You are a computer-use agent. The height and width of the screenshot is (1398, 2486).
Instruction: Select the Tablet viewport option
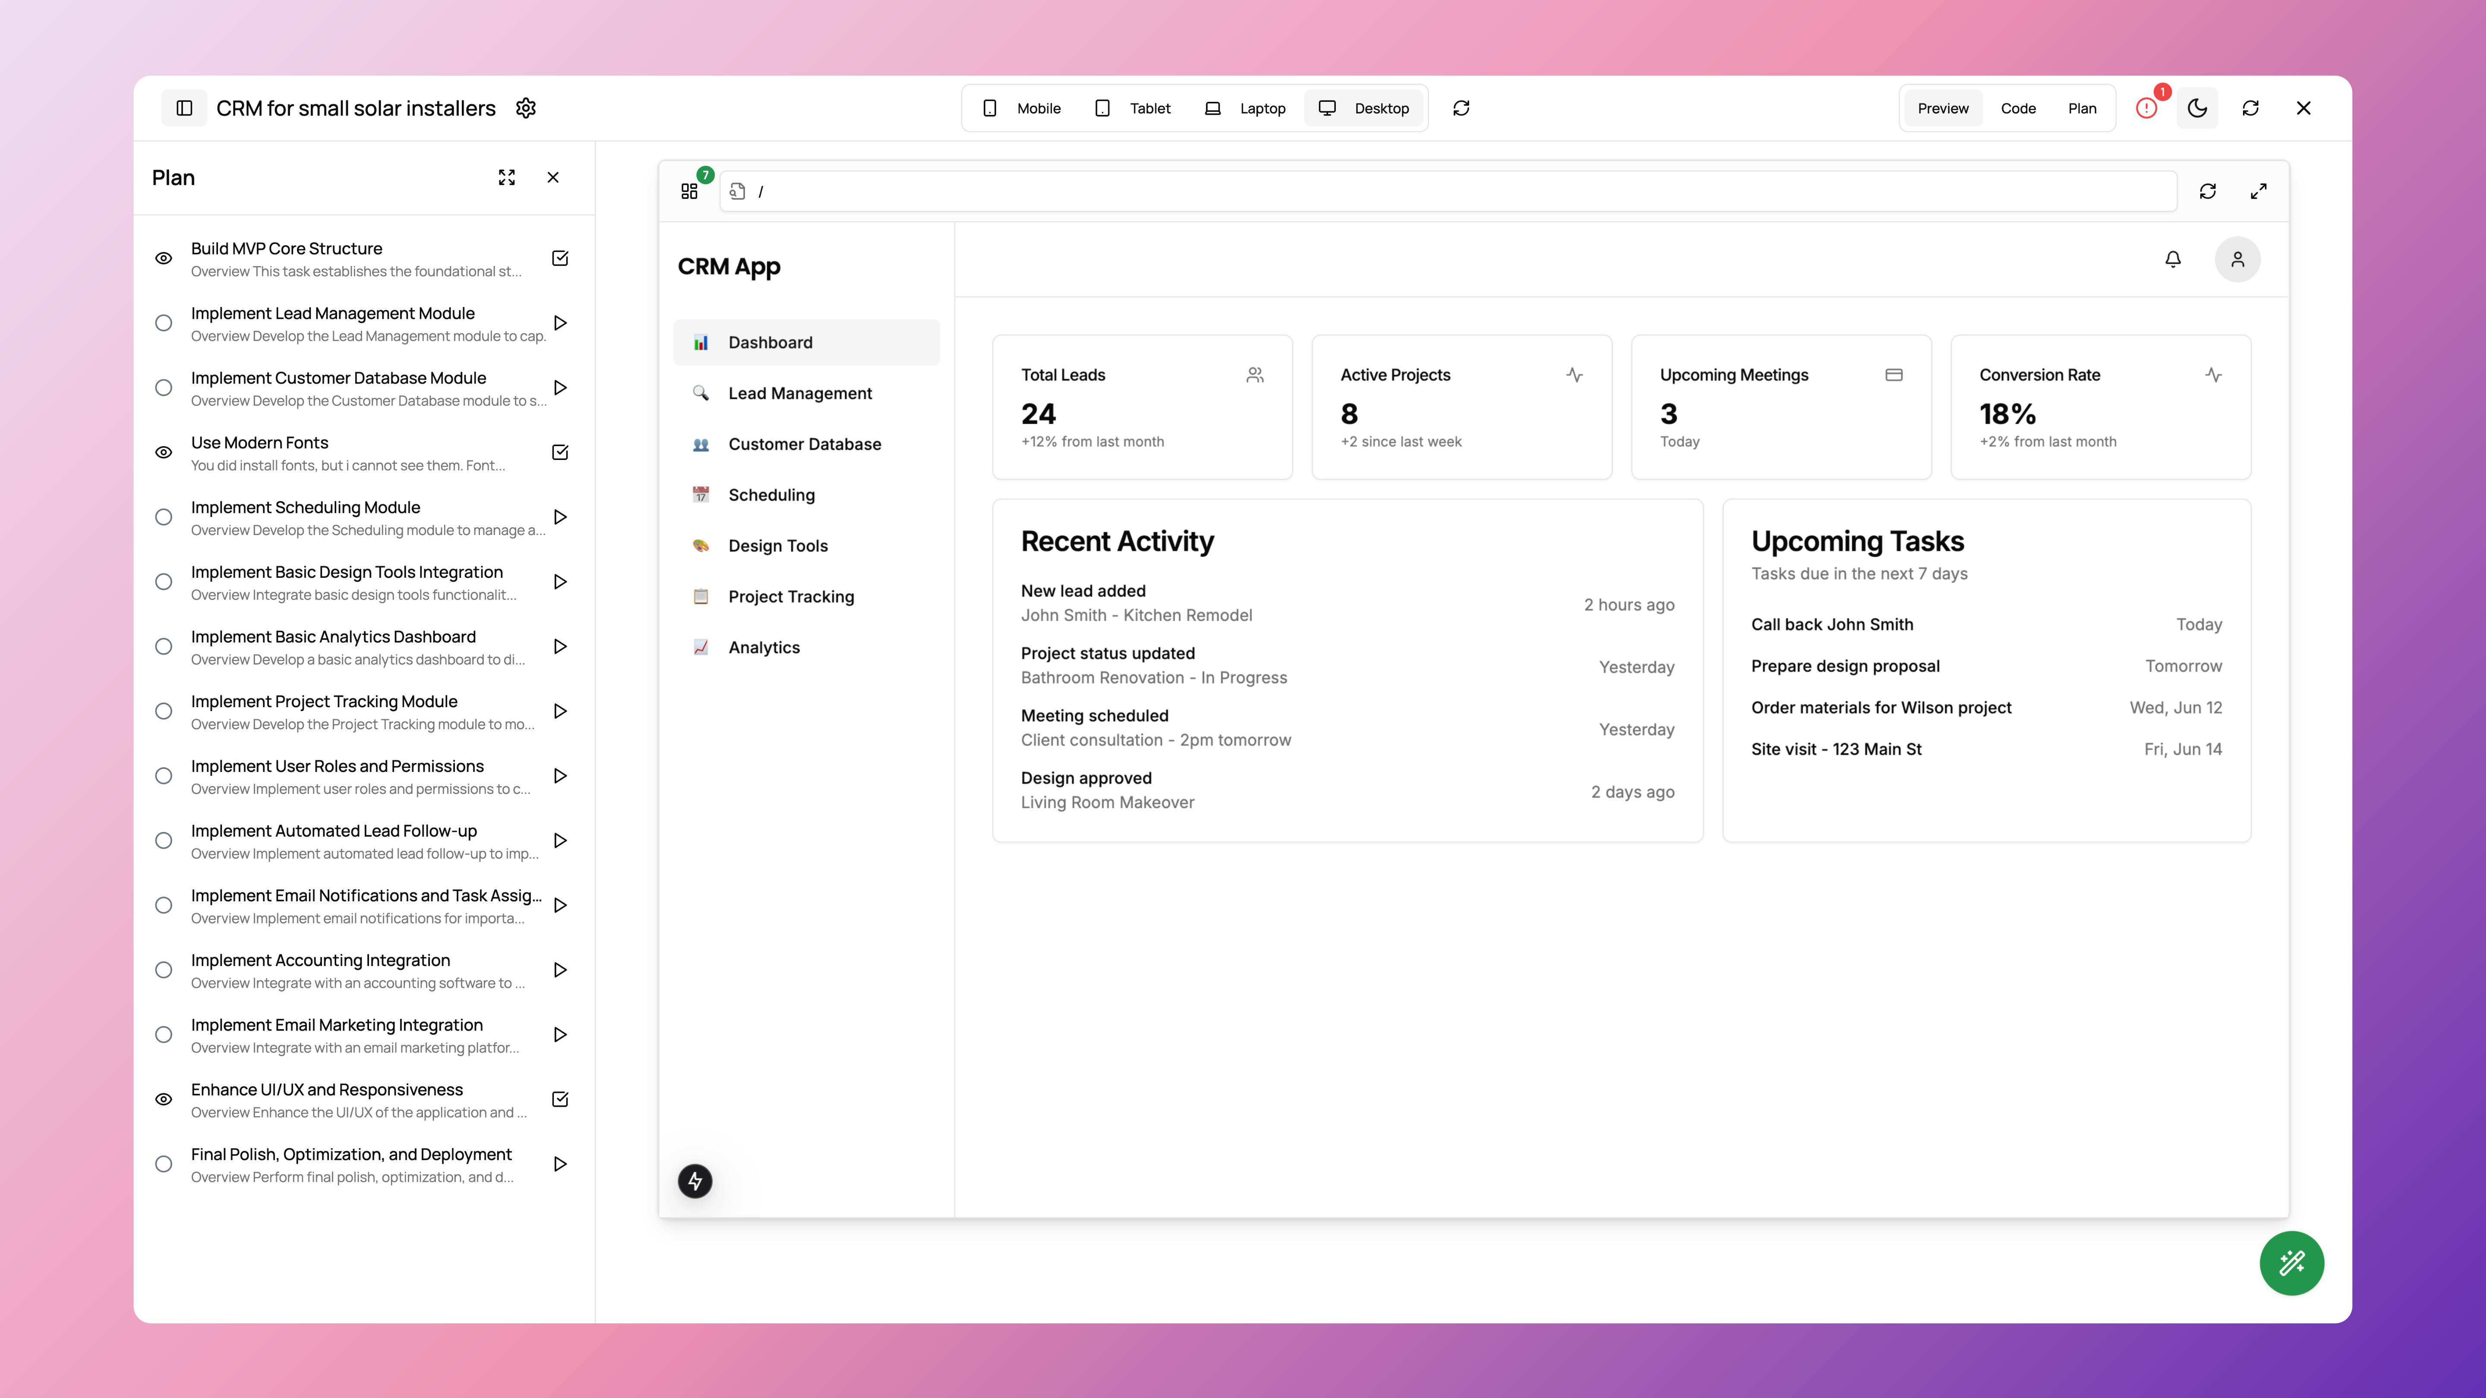click(1133, 108)
